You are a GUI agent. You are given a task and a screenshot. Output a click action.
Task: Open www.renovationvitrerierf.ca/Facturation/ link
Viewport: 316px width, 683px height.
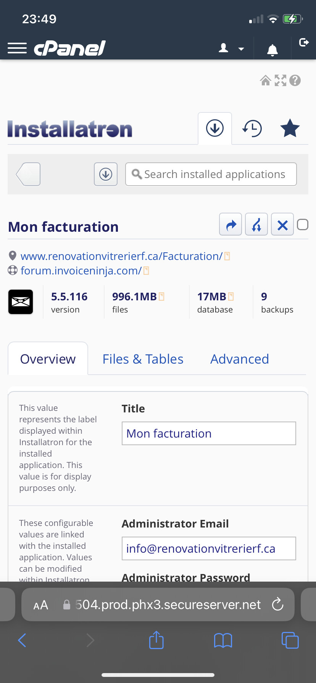pos(121,256)
